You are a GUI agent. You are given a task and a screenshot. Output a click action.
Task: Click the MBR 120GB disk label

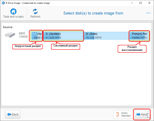[23, 35]
